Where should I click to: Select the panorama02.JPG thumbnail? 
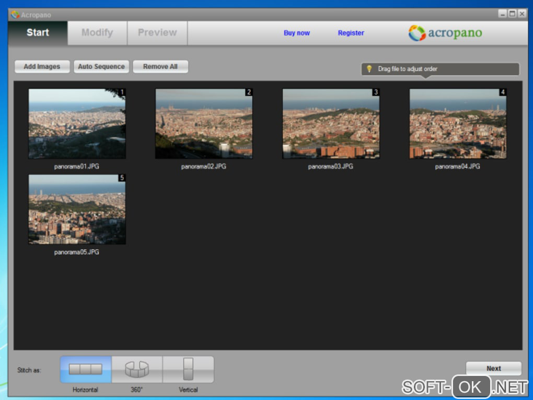[204, 124]
